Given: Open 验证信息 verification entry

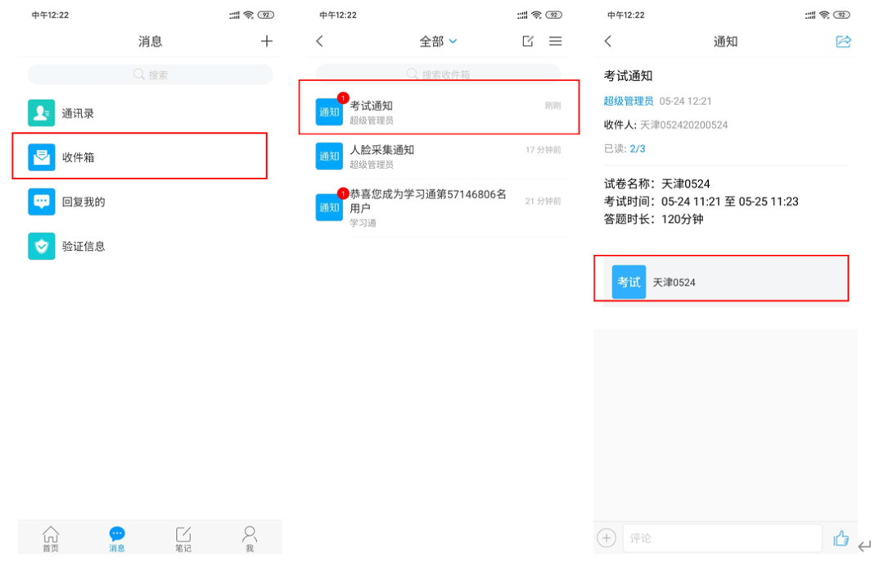Looking at the screenshot, I should [x=82, y=246].
